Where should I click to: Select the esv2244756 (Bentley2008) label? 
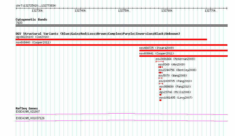pos(177,70)
